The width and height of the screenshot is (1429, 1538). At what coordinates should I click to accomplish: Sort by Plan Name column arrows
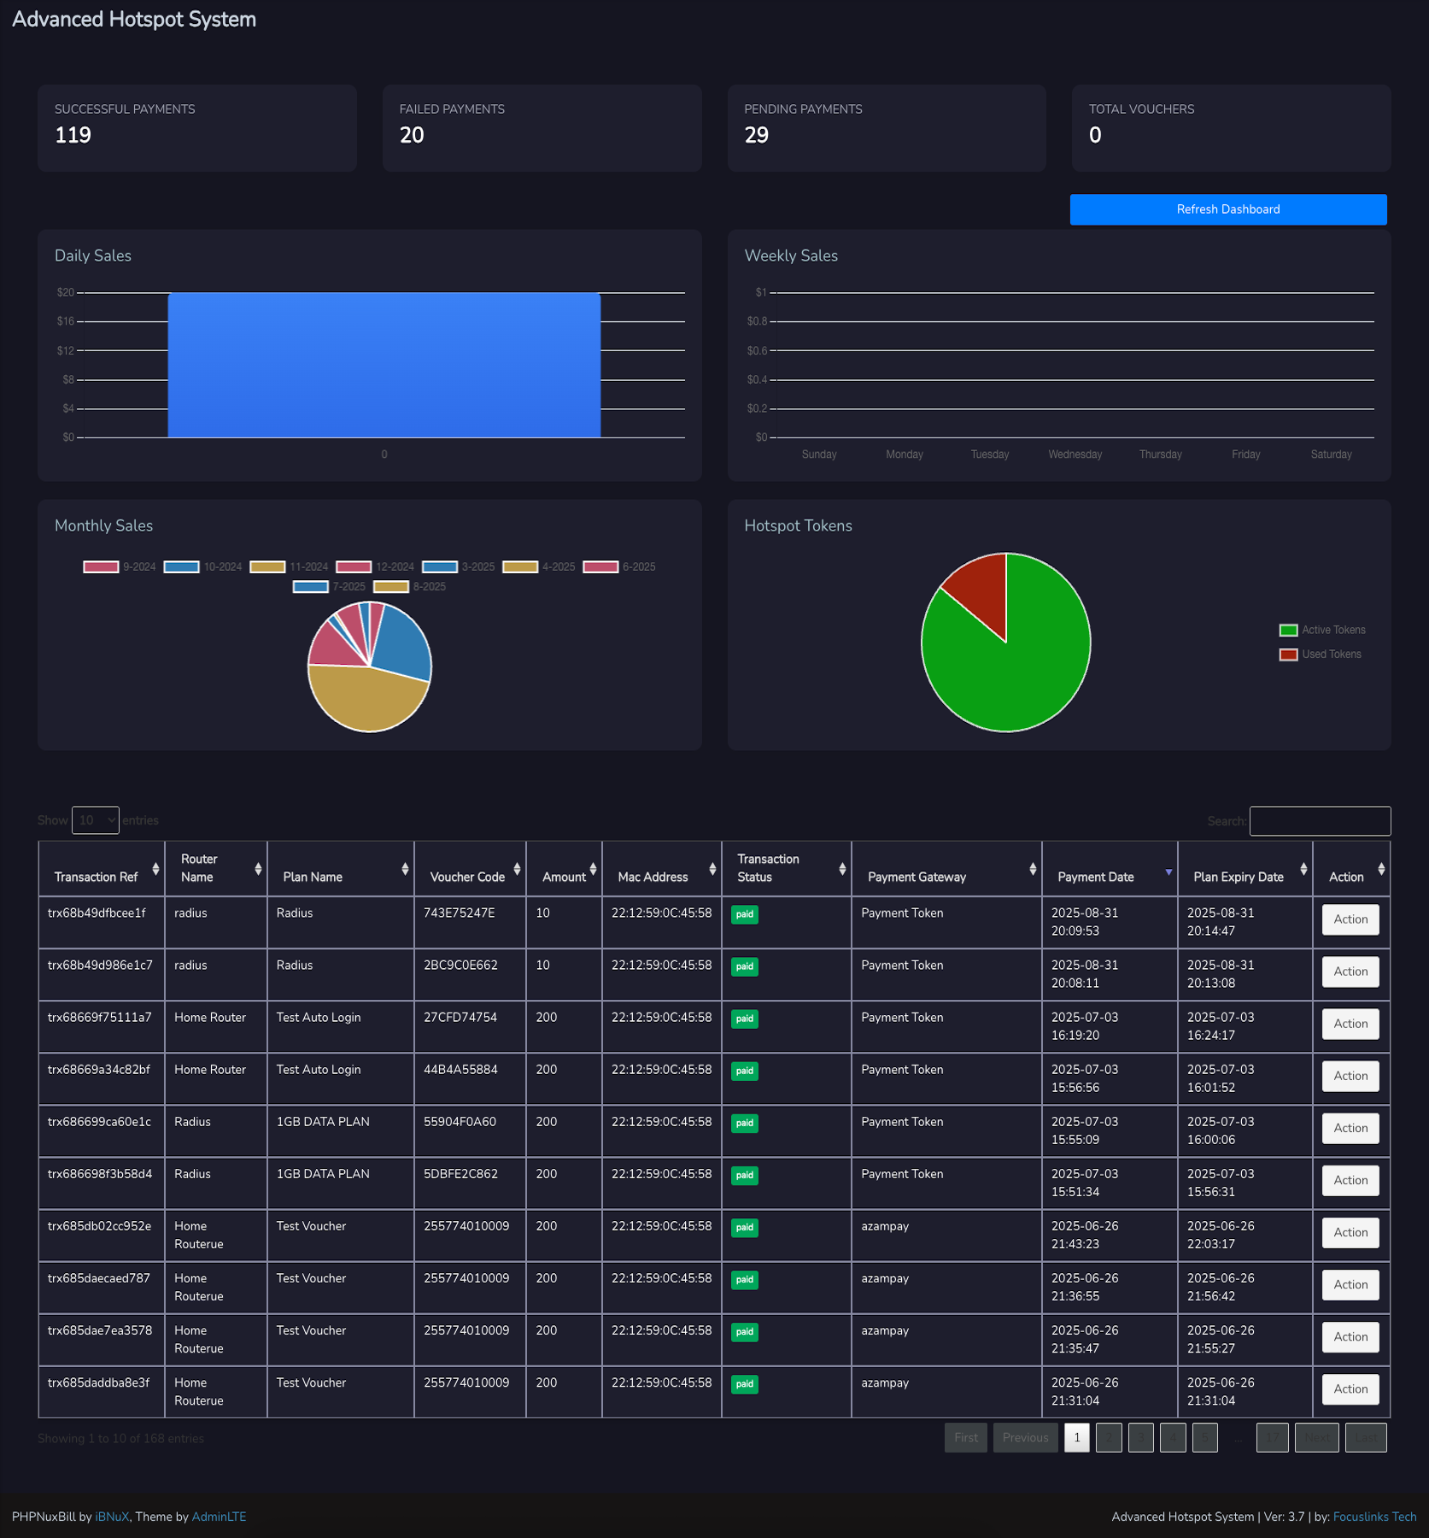[x=405, y=869]
